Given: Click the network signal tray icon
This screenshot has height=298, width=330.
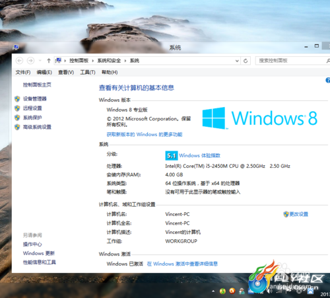Looking at the screenshot, I should click(279, 291).
